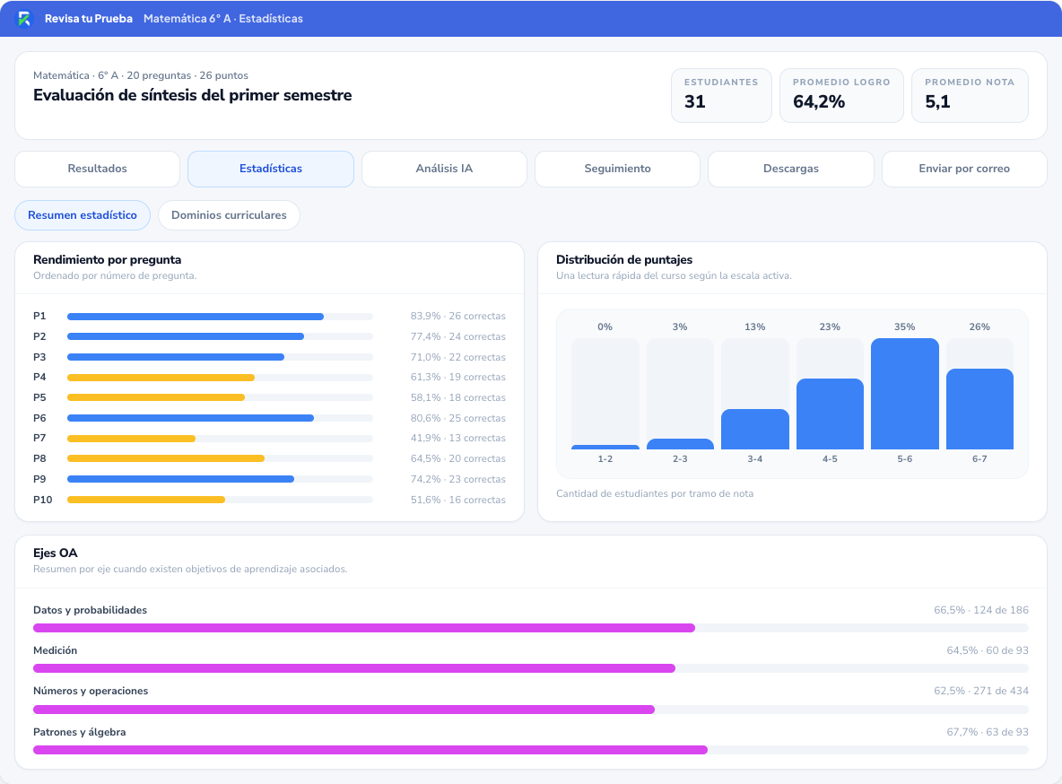Click the 'Rendimiento por pregunta' heading
The height and width of the screenshot is (784, 1062).
[107, 259]
